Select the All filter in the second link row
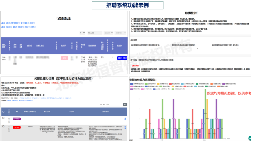Image resolution: width=253 pixels, height=142 pixels. pos(3,27)
